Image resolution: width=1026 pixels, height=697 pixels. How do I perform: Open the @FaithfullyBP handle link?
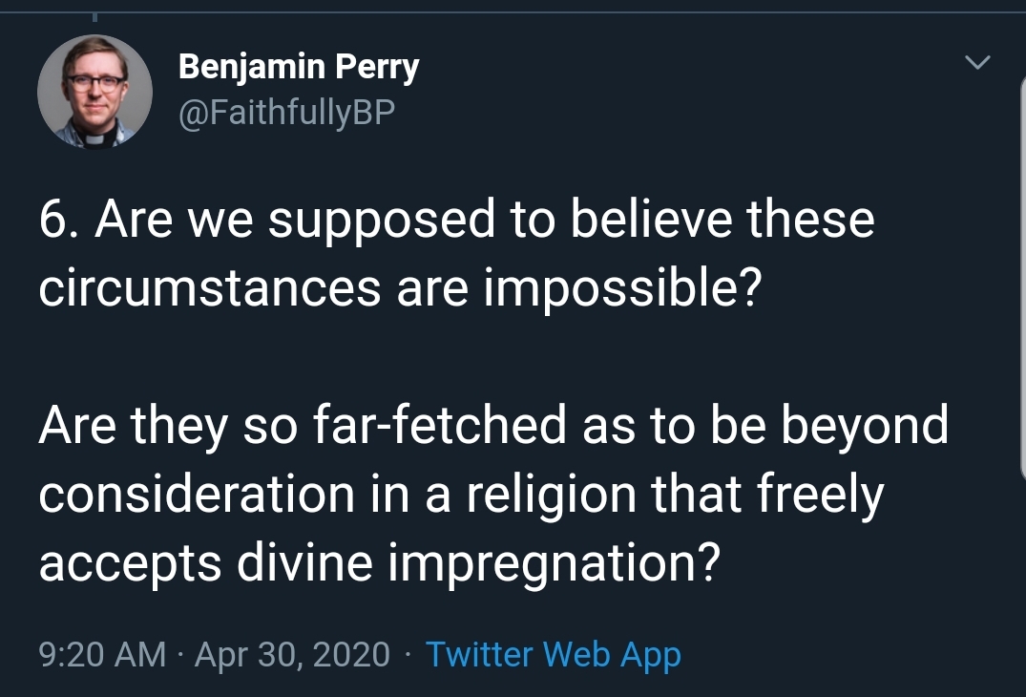[285, 114]
